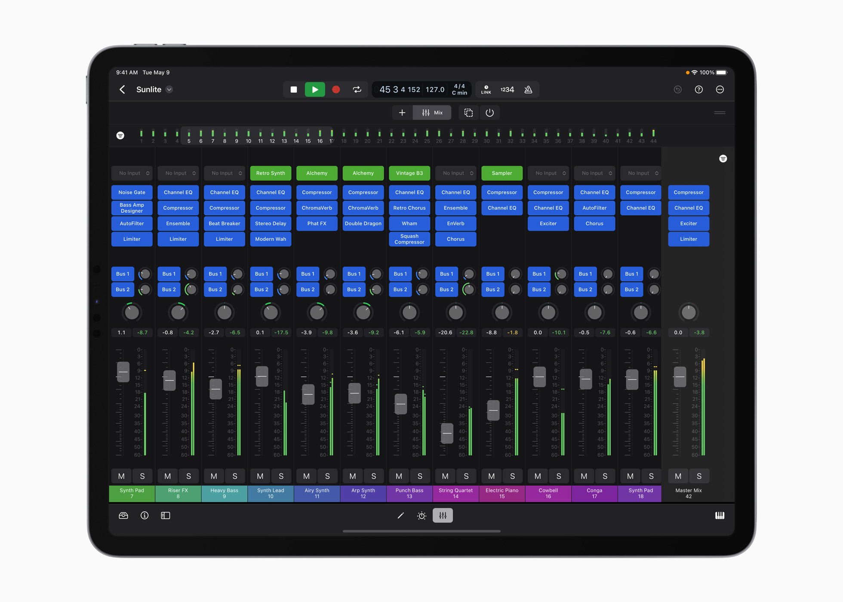Open the marquee selection icon near Mix
Screen dimensions: 843x602
468,113
